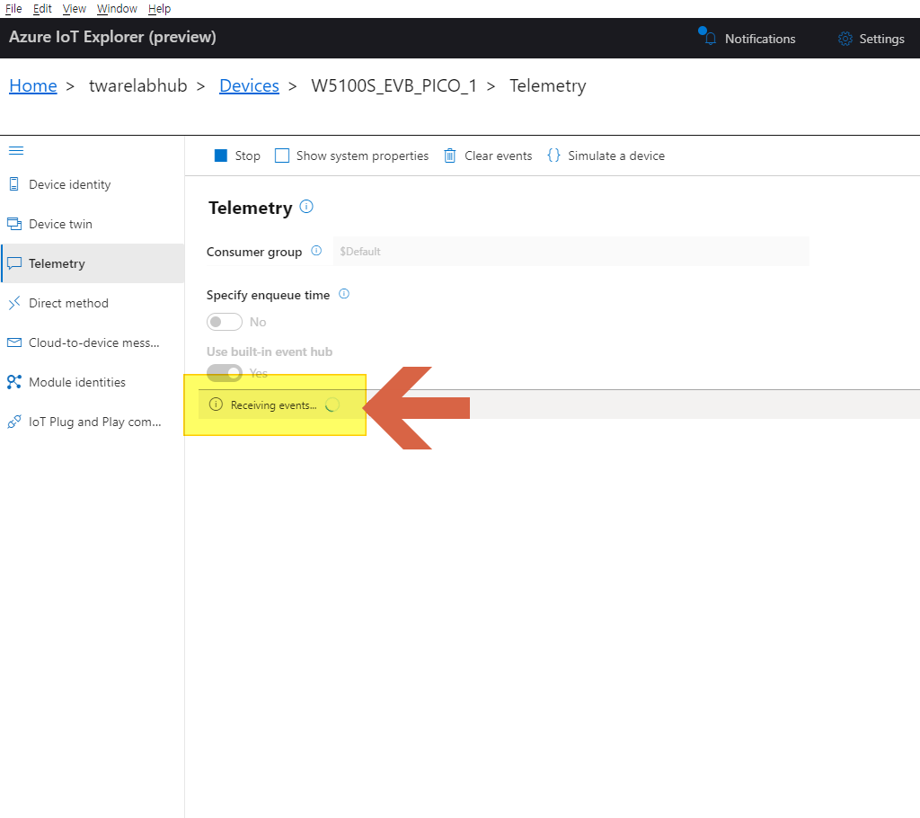Click the Module identities icon

[x=14, y=382]
